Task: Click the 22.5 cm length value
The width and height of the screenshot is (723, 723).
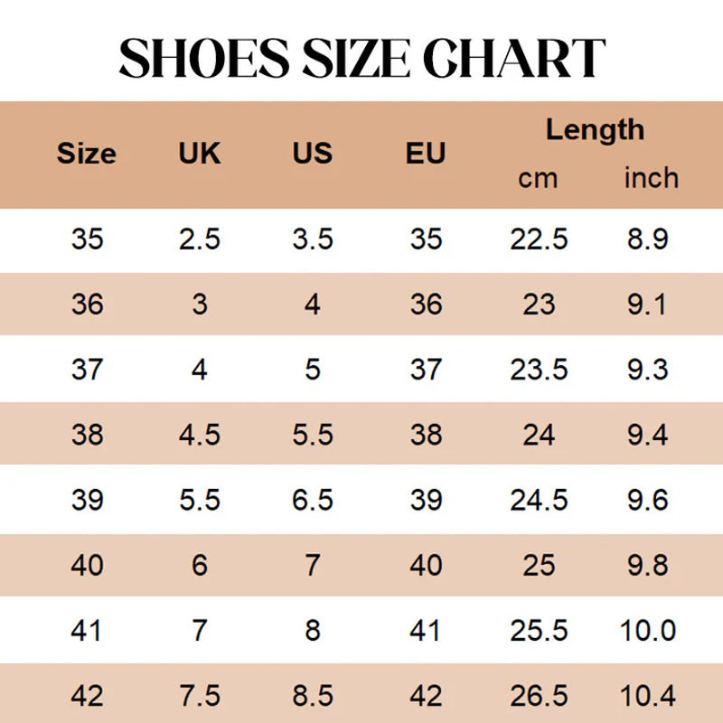Action: (539, 239)
